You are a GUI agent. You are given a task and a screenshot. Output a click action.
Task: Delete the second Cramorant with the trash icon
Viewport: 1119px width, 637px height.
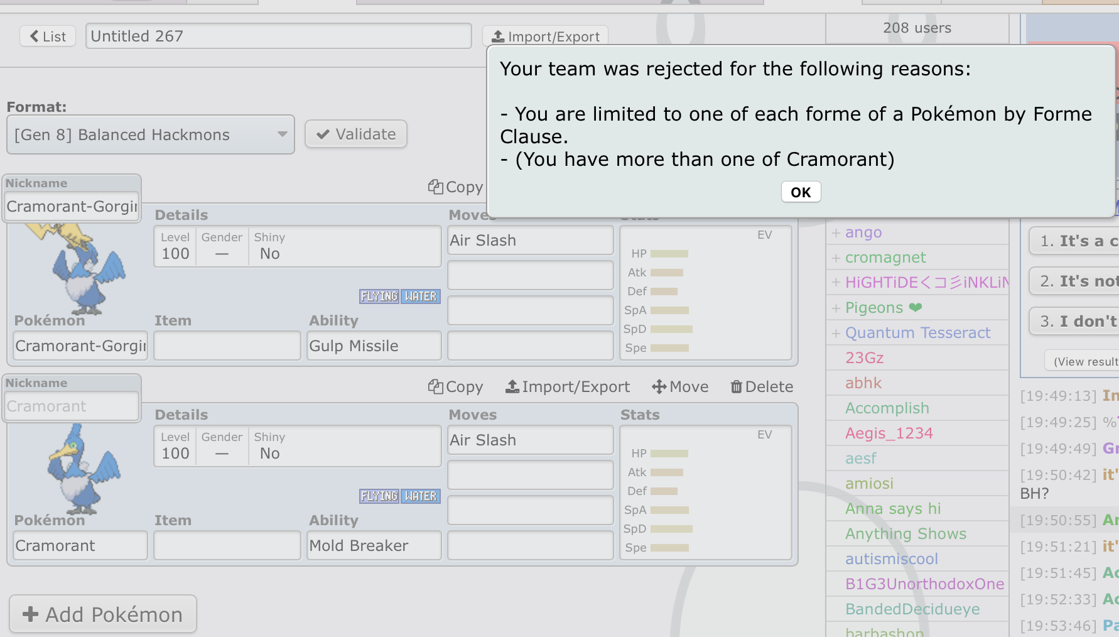click(738, 386)
